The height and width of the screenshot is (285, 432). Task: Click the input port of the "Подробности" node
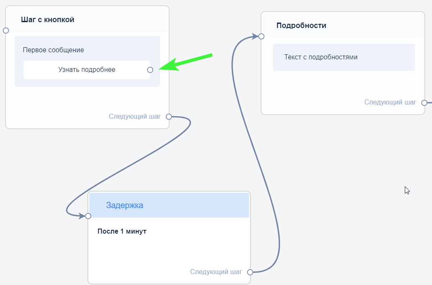click(261, 36)
